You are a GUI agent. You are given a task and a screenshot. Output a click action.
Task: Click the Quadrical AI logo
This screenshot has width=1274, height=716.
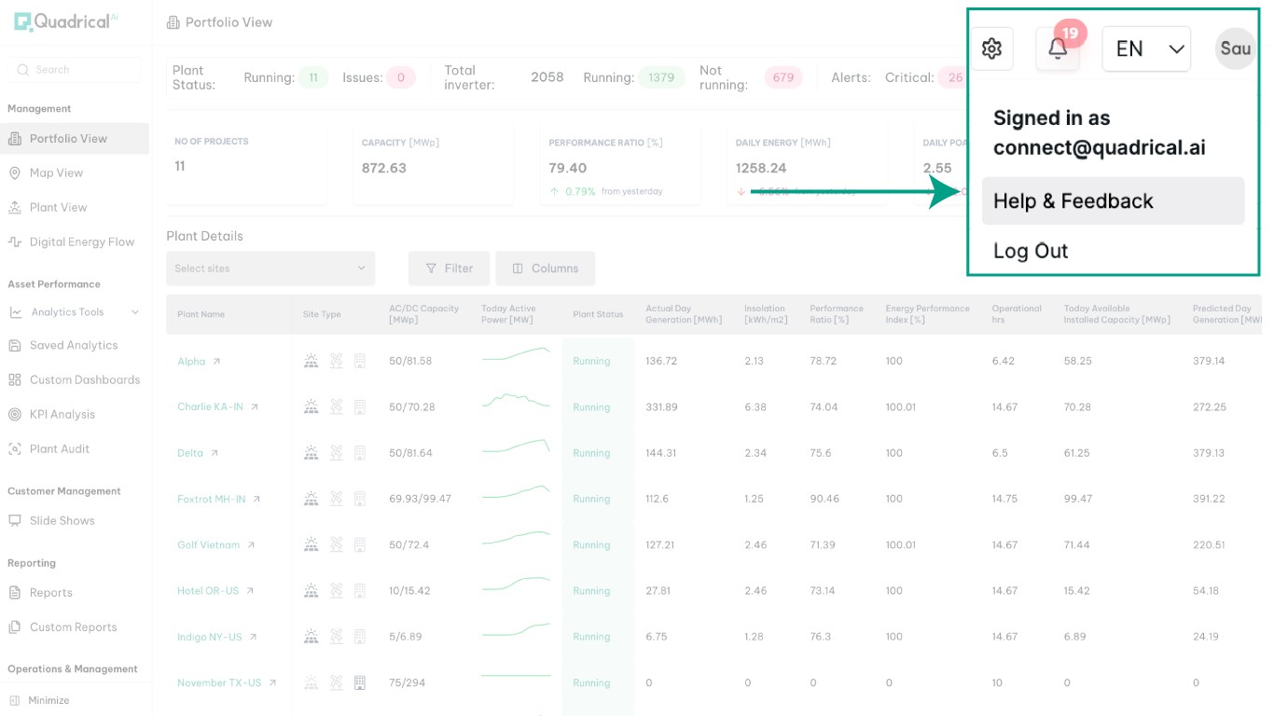tap(67, 21)
